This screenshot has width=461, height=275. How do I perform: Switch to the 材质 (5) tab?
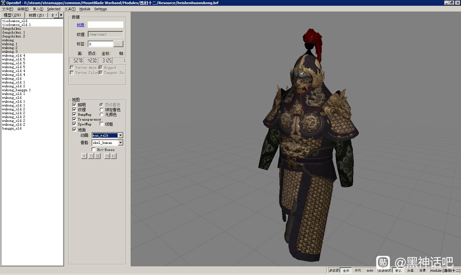tap(36, 15)
